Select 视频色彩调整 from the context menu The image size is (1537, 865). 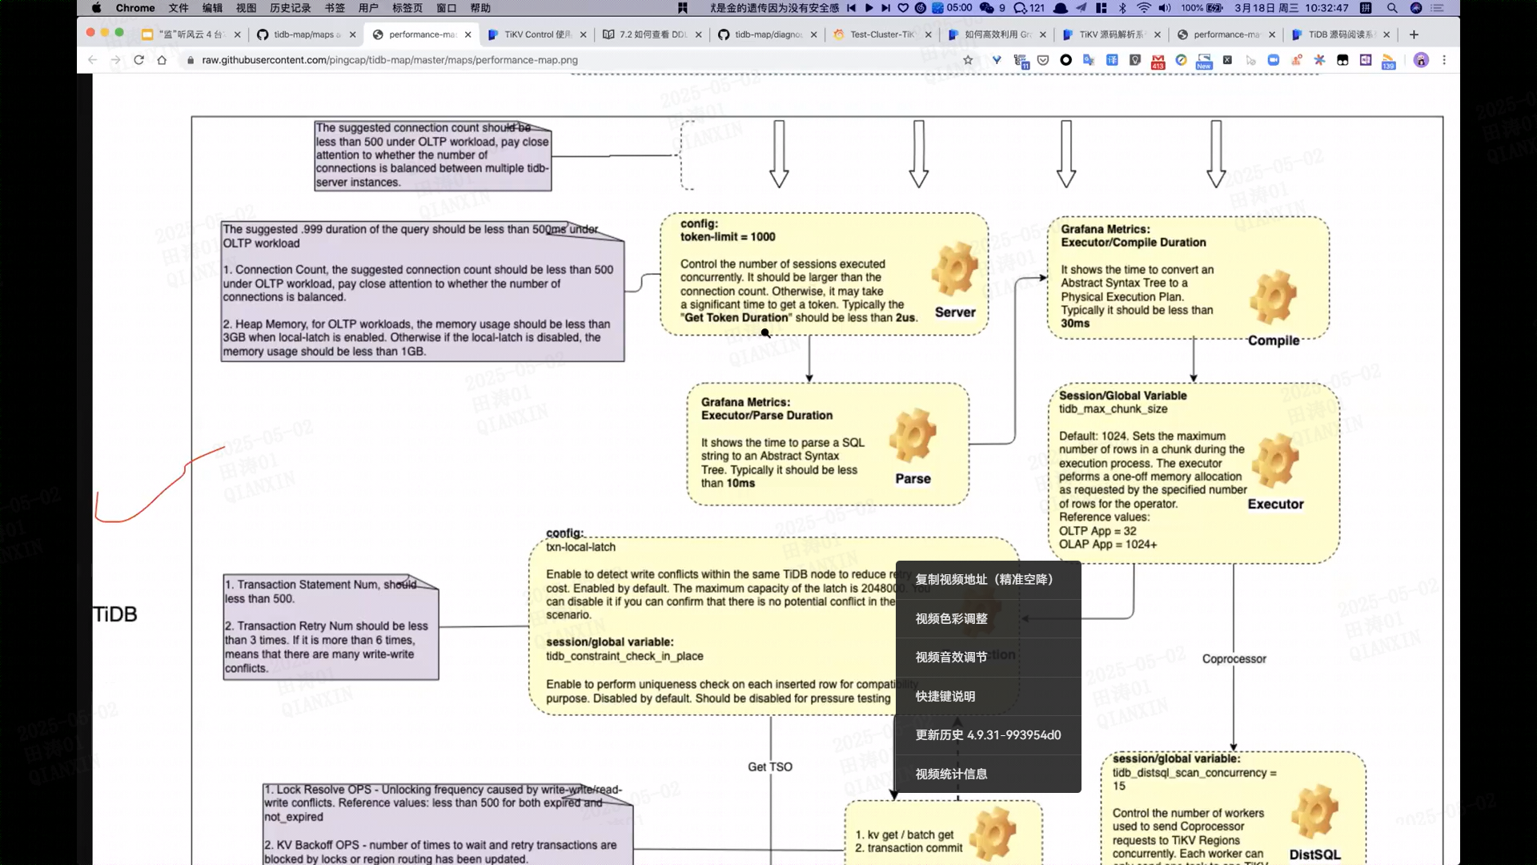[x=951, y=618]
